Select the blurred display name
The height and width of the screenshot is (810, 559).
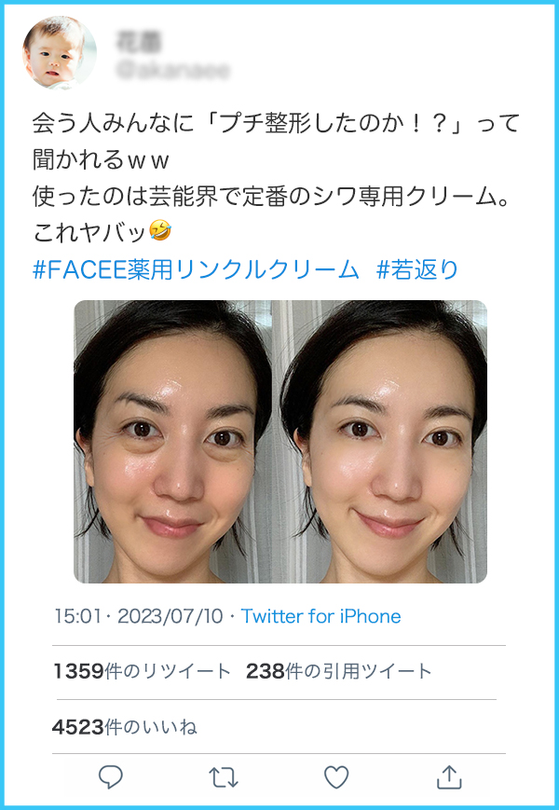point(138,42)
